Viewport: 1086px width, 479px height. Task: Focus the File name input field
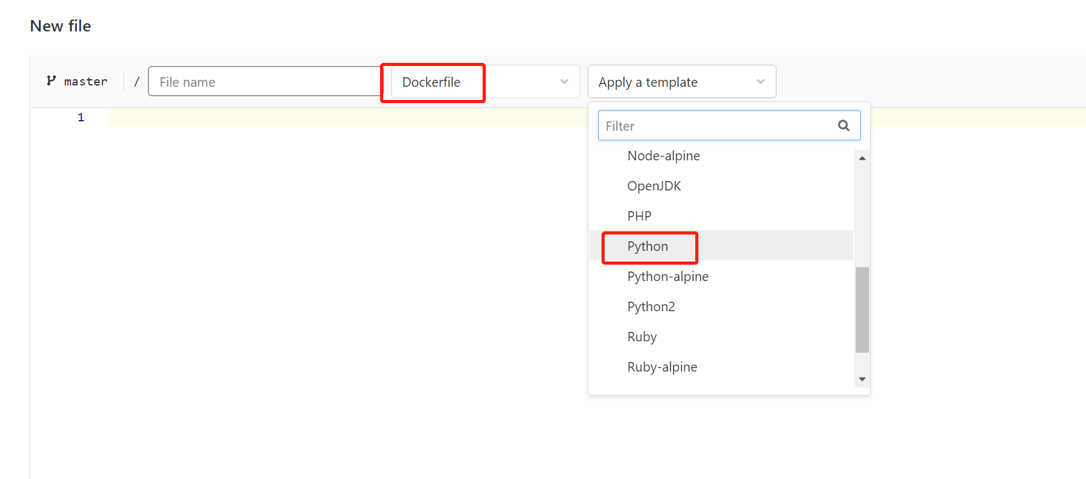pos(265,82)
